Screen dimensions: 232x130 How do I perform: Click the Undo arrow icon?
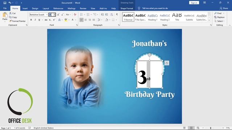pyautogui.click(x=10, y=3)
